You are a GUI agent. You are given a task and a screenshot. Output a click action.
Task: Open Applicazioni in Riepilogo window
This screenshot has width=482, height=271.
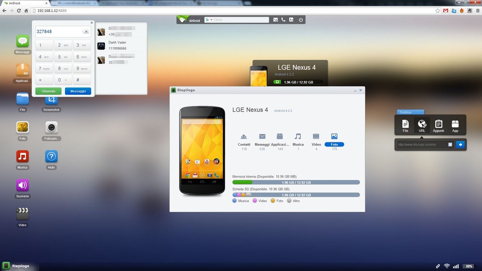280,142
